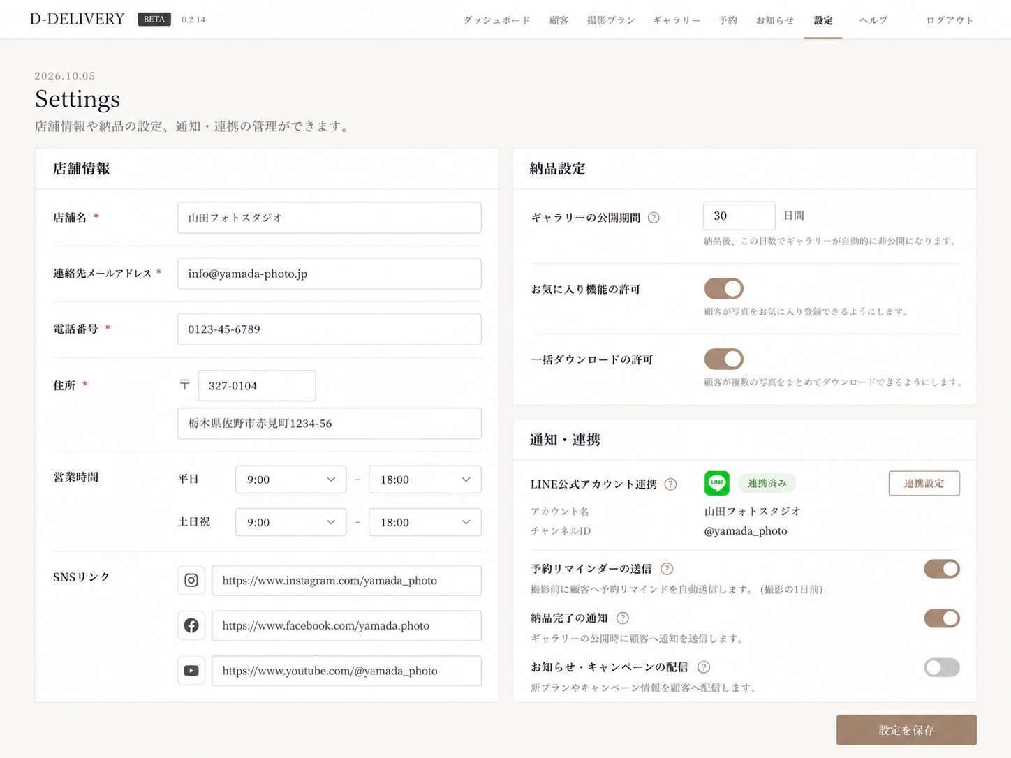1011x758 pixels.
Task: Click the green LINE logo icon
Action: click(x=716, y=483)
